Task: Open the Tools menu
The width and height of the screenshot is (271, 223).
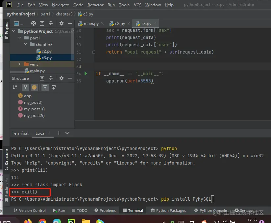Action: 124,5
